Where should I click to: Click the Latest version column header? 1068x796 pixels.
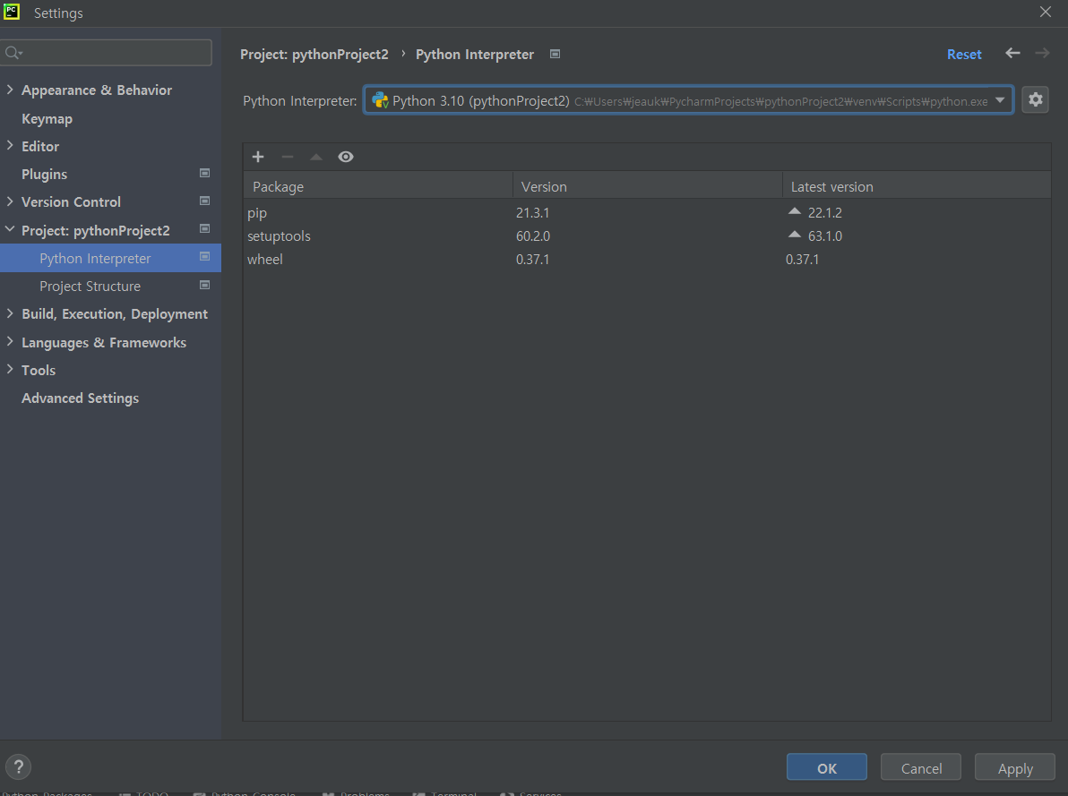[917, 186]
